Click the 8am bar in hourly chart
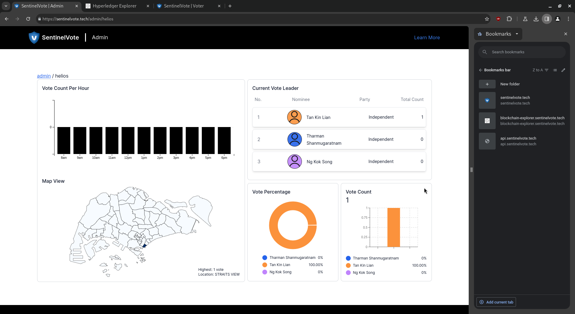 [64, 141]
